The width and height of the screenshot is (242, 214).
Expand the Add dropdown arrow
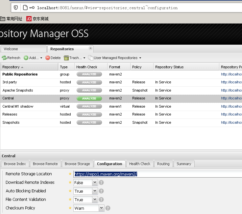point(41,58)
